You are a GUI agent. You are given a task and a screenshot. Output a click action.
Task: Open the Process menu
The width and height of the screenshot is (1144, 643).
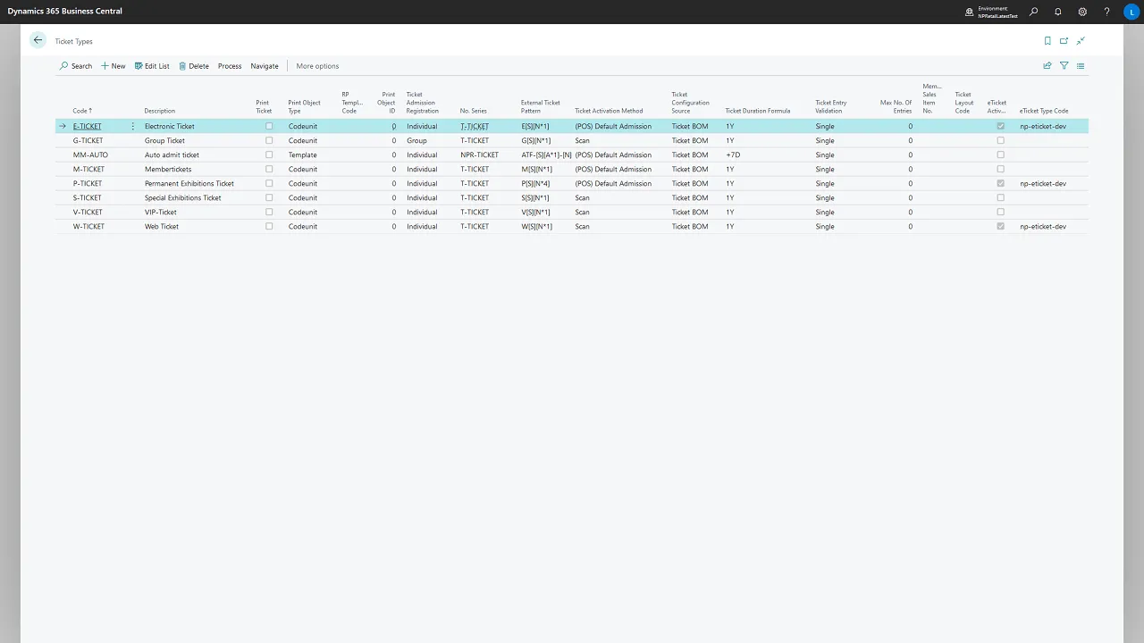[230, 66]
